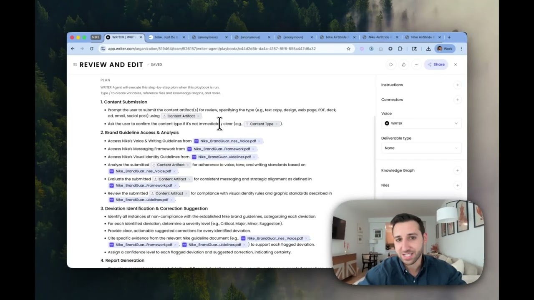Image resolution: width=534 pixels, height=300 pixels.
Task: Click the Knowledge Graph label in side panel
Action: (x=398, y=170)
